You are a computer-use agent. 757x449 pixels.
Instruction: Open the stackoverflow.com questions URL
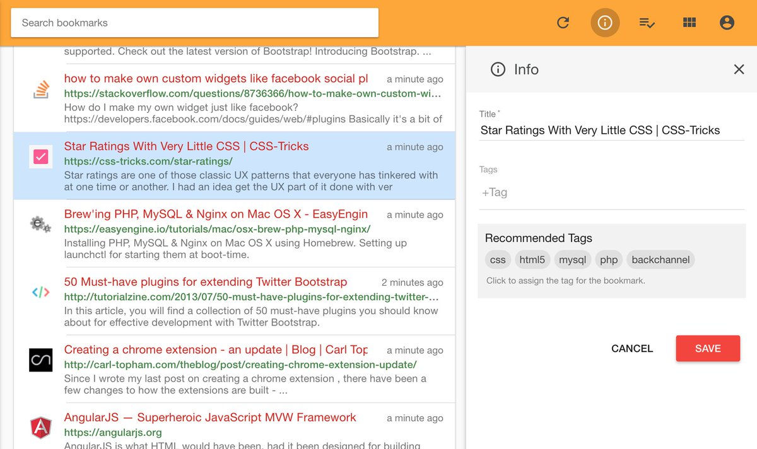pos(253,93)
